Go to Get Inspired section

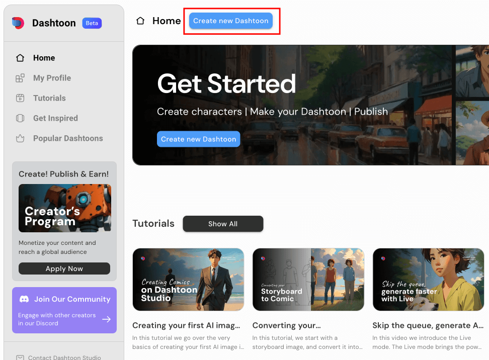[x=55, y=118]
